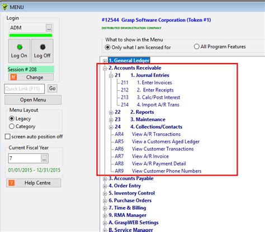
Task: Select 2. Accounts Receivable tree item
Action: coord(135,68)
